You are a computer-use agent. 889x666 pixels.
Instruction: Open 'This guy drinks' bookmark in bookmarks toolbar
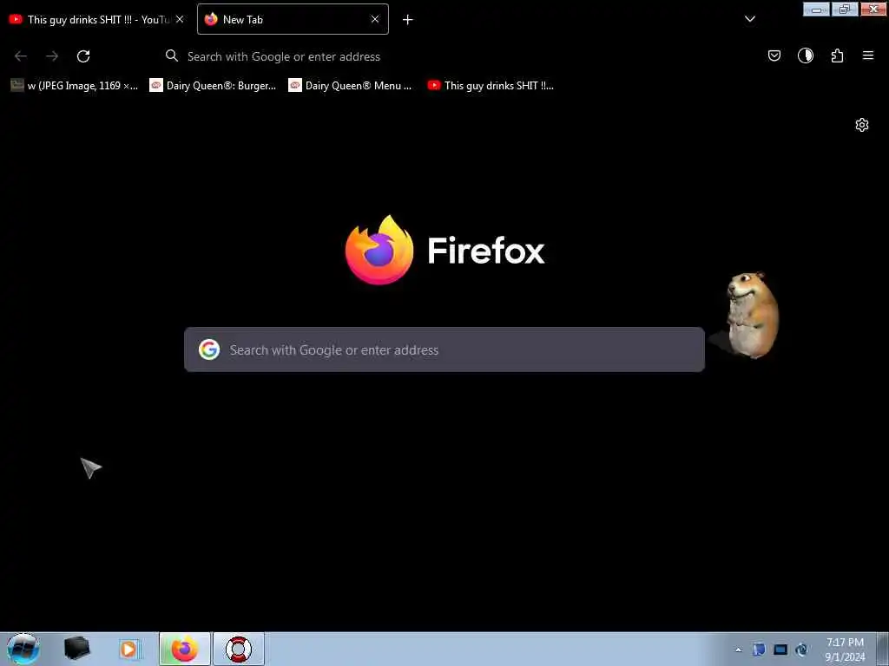click(491, 86)
